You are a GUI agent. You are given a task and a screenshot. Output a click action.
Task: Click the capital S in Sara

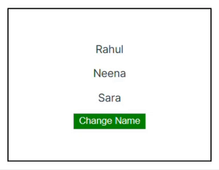tap(102, 98)
